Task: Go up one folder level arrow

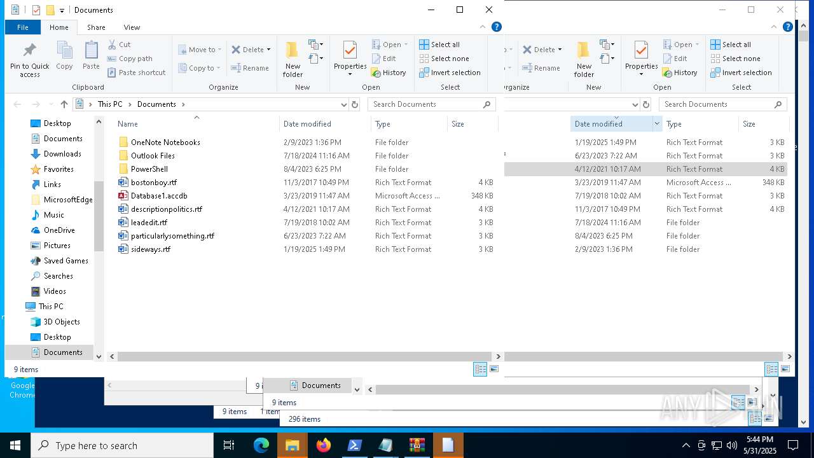Action: coord(64,104)
